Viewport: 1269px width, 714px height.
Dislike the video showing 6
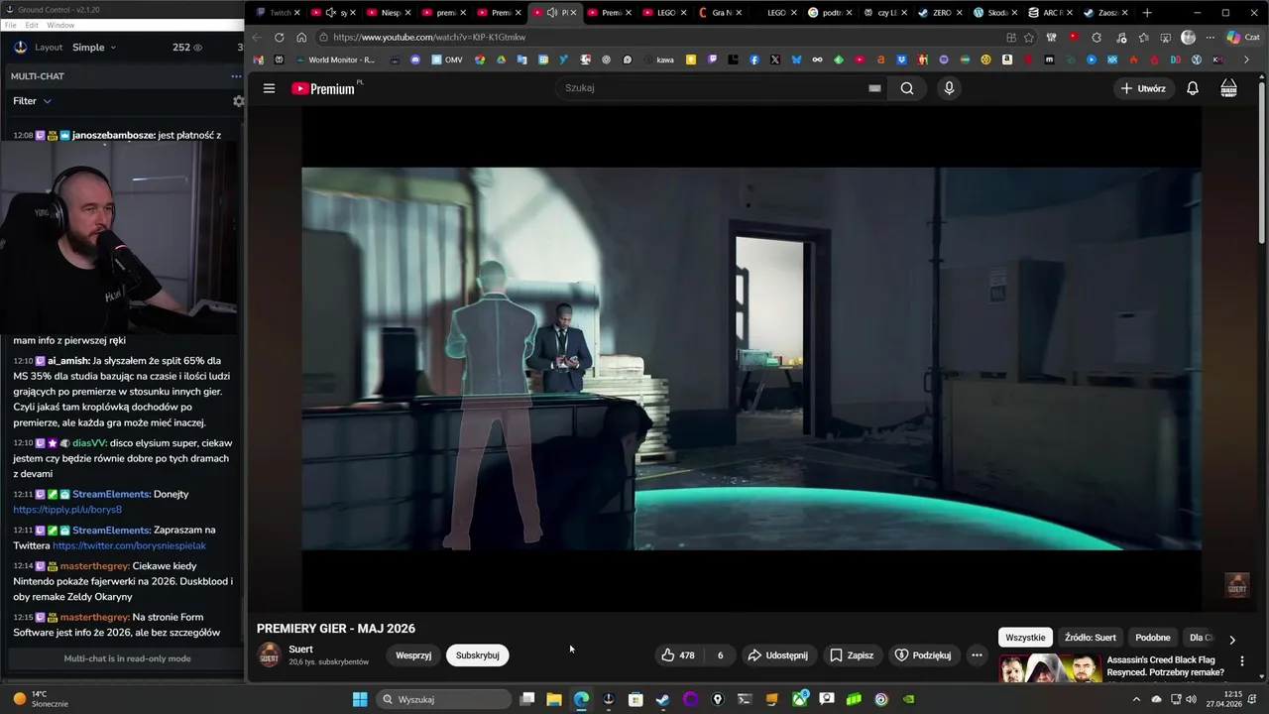(x=721, y=655)
